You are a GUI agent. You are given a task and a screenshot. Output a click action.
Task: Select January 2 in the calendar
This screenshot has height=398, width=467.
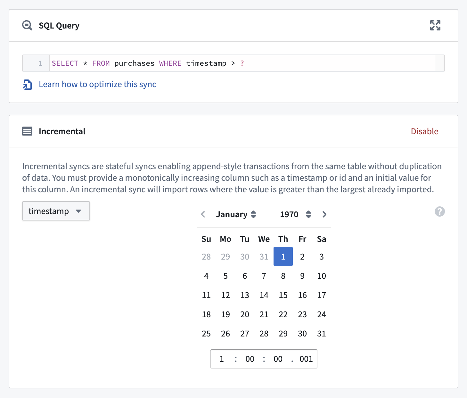click(302, 256)
